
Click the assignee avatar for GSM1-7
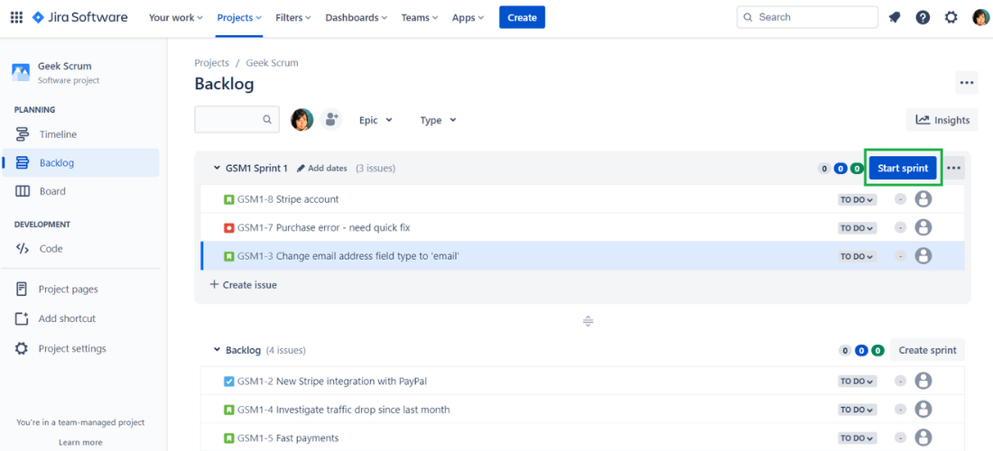point(923,227)
